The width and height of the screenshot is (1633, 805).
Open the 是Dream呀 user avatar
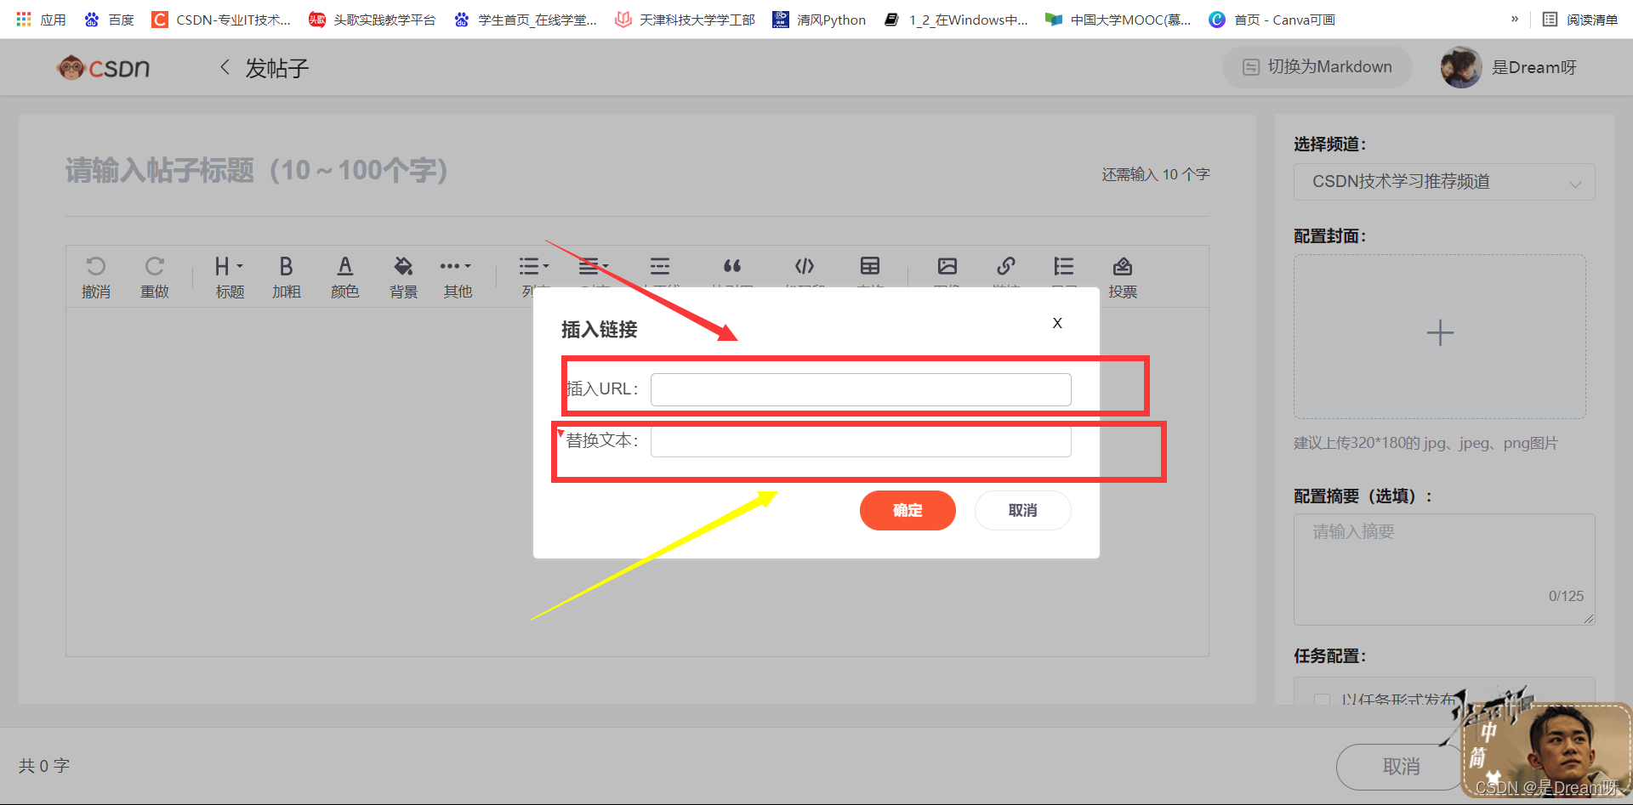1461,67
